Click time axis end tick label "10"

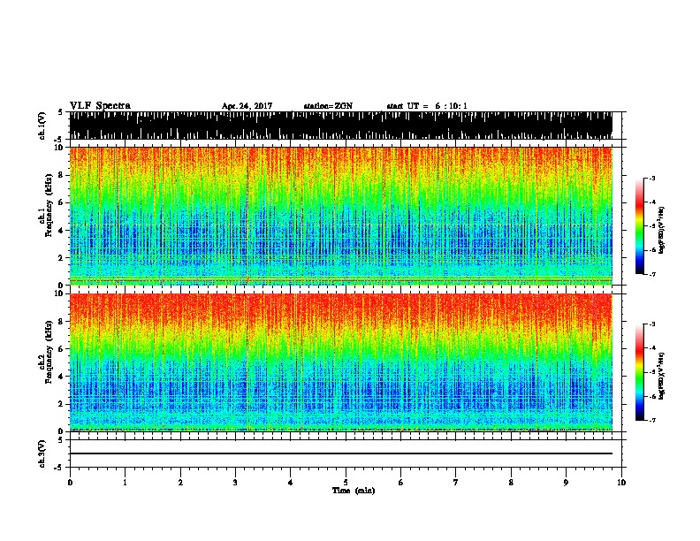click(x=621, y=483)
